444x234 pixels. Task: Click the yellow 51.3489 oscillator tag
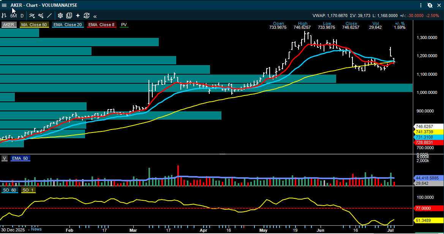(429, 220)
